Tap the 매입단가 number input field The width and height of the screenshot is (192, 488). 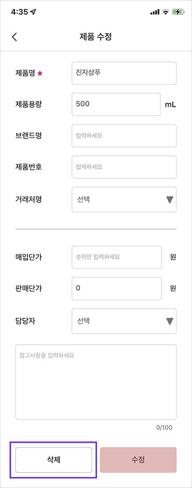click(x=117, y=257)
